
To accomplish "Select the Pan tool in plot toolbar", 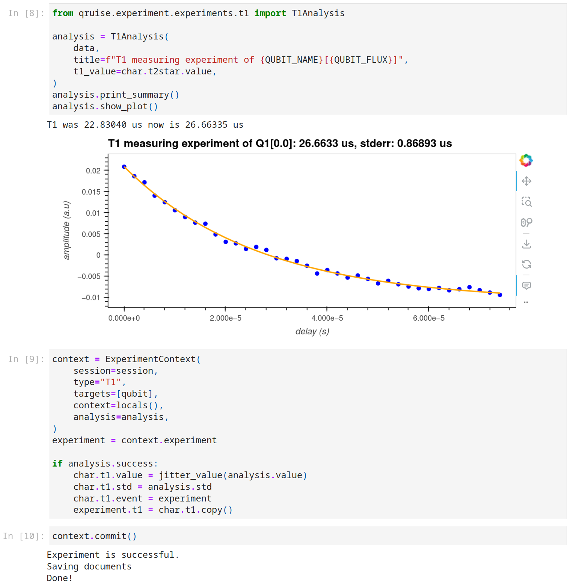I will 526,181.
